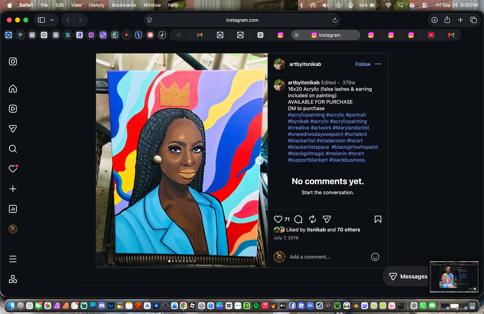Open profile avatar in sidebar
Screen dimensions: 484x314
pyautogui.click(x=13, y=229)
